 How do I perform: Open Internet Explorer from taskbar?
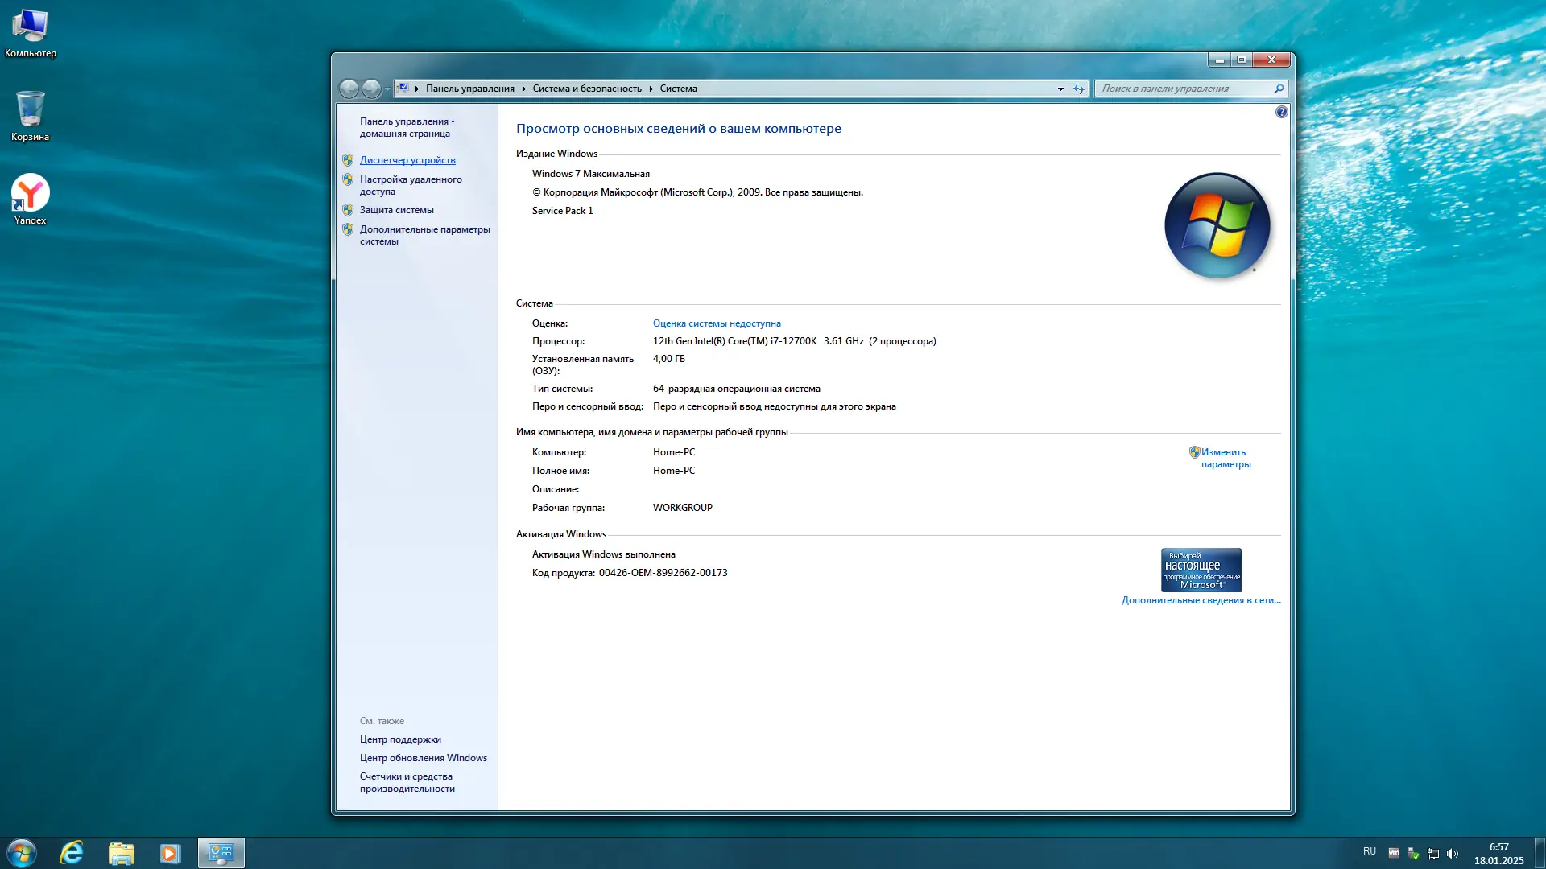[x=72, y=852]
